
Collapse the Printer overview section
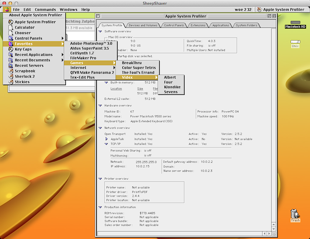coord(100,179)
